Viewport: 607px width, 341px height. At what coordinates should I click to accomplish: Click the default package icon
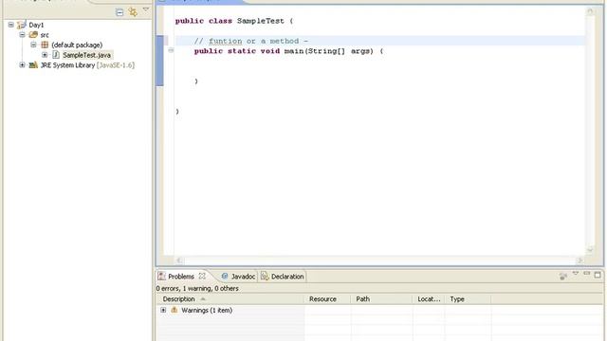[x=45, y=45]
